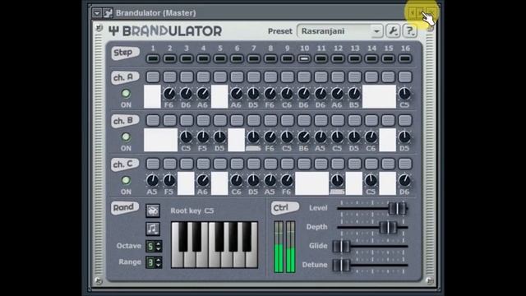The height and width of the screenshot is (296, 526).
Task: Click the plugin icon beside Brandulator title
Action: (x=108, y=13)
